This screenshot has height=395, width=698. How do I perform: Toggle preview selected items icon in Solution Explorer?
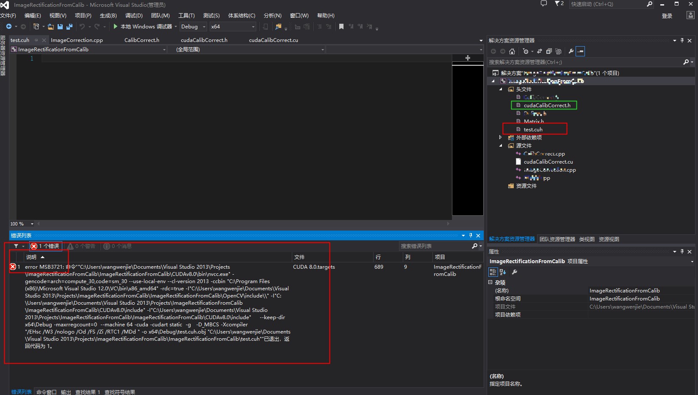[580, 51]
